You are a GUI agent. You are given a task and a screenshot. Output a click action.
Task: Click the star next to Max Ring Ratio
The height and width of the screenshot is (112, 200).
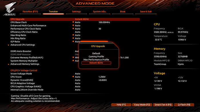pyautogui.click(x=73, y=35)
